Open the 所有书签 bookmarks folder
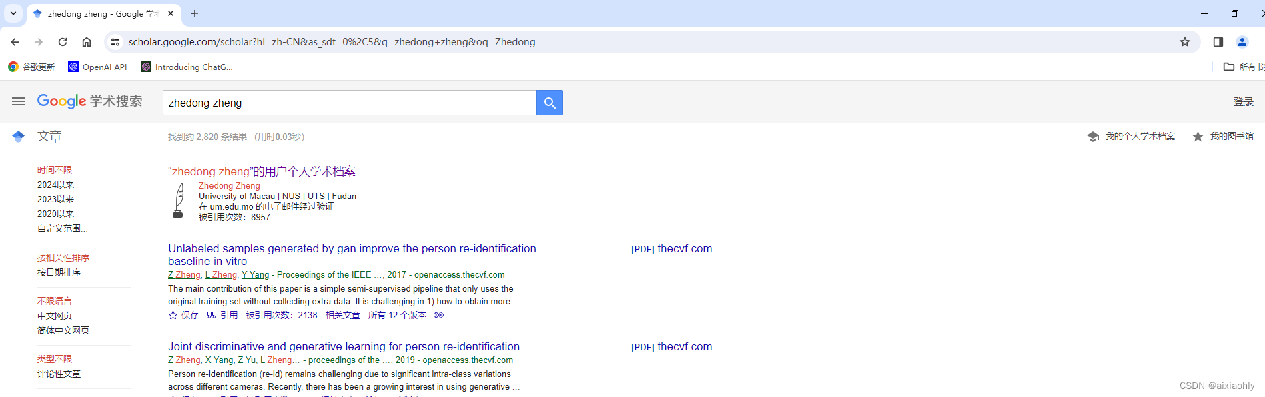This screenshot has height=397, width=1265. (x=1244, y=67)
